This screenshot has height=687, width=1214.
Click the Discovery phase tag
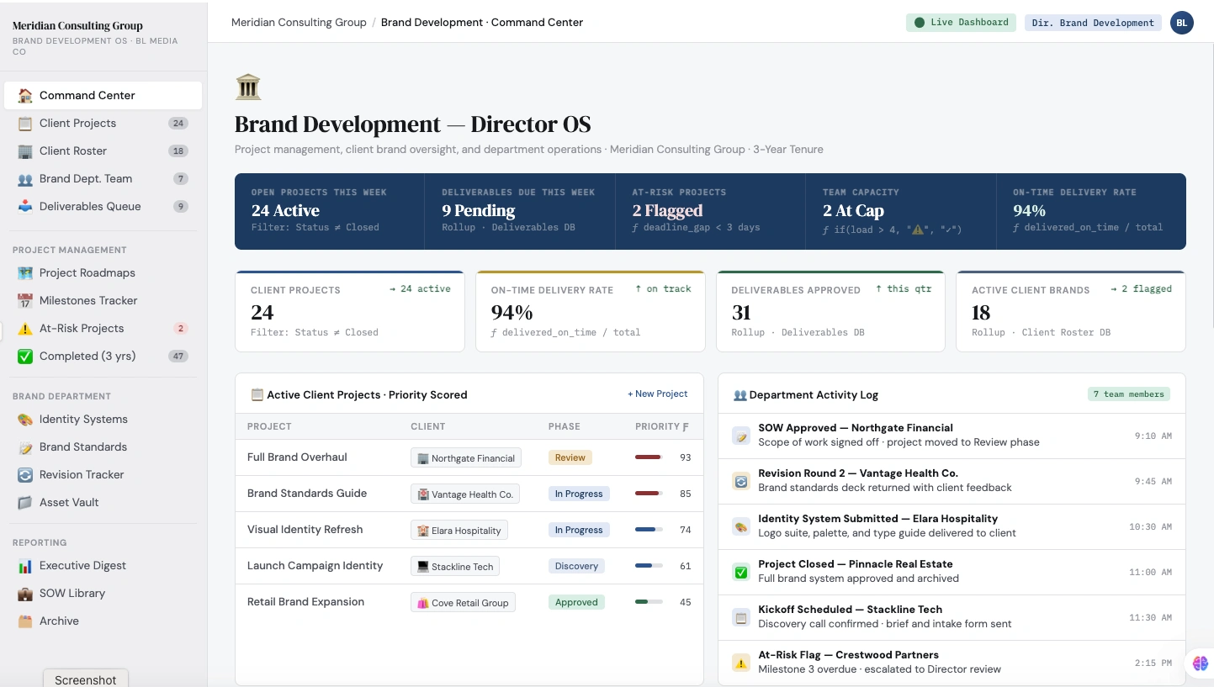pos(576,566)
